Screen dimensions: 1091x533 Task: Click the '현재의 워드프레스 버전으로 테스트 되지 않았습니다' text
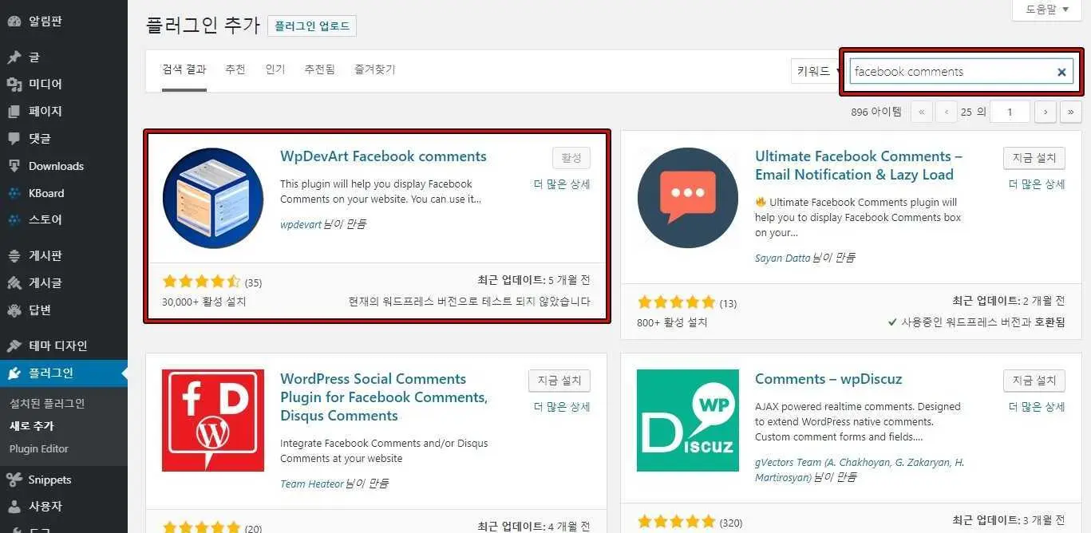point(469,302)
